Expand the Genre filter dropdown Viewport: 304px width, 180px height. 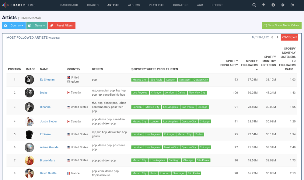(x=37, y=26)
